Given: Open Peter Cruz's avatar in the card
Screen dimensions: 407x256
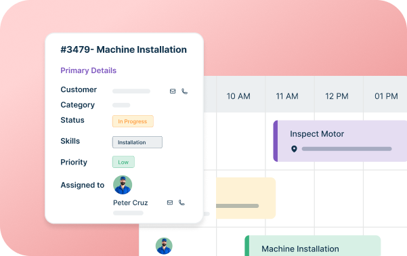Looking at the screenshot, I should (123, 185).
